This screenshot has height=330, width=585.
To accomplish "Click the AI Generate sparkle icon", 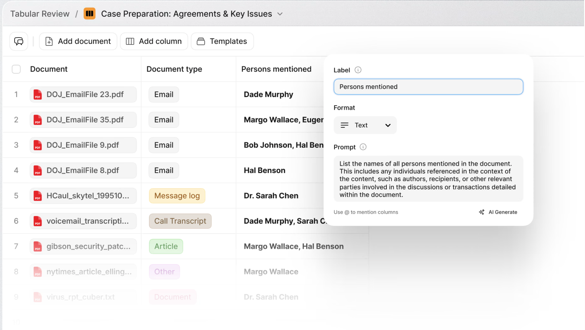I will [482, 212].
